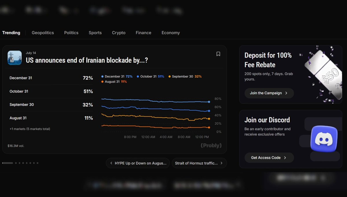Select the December 31 outcome row

click(x=51, y=78)
